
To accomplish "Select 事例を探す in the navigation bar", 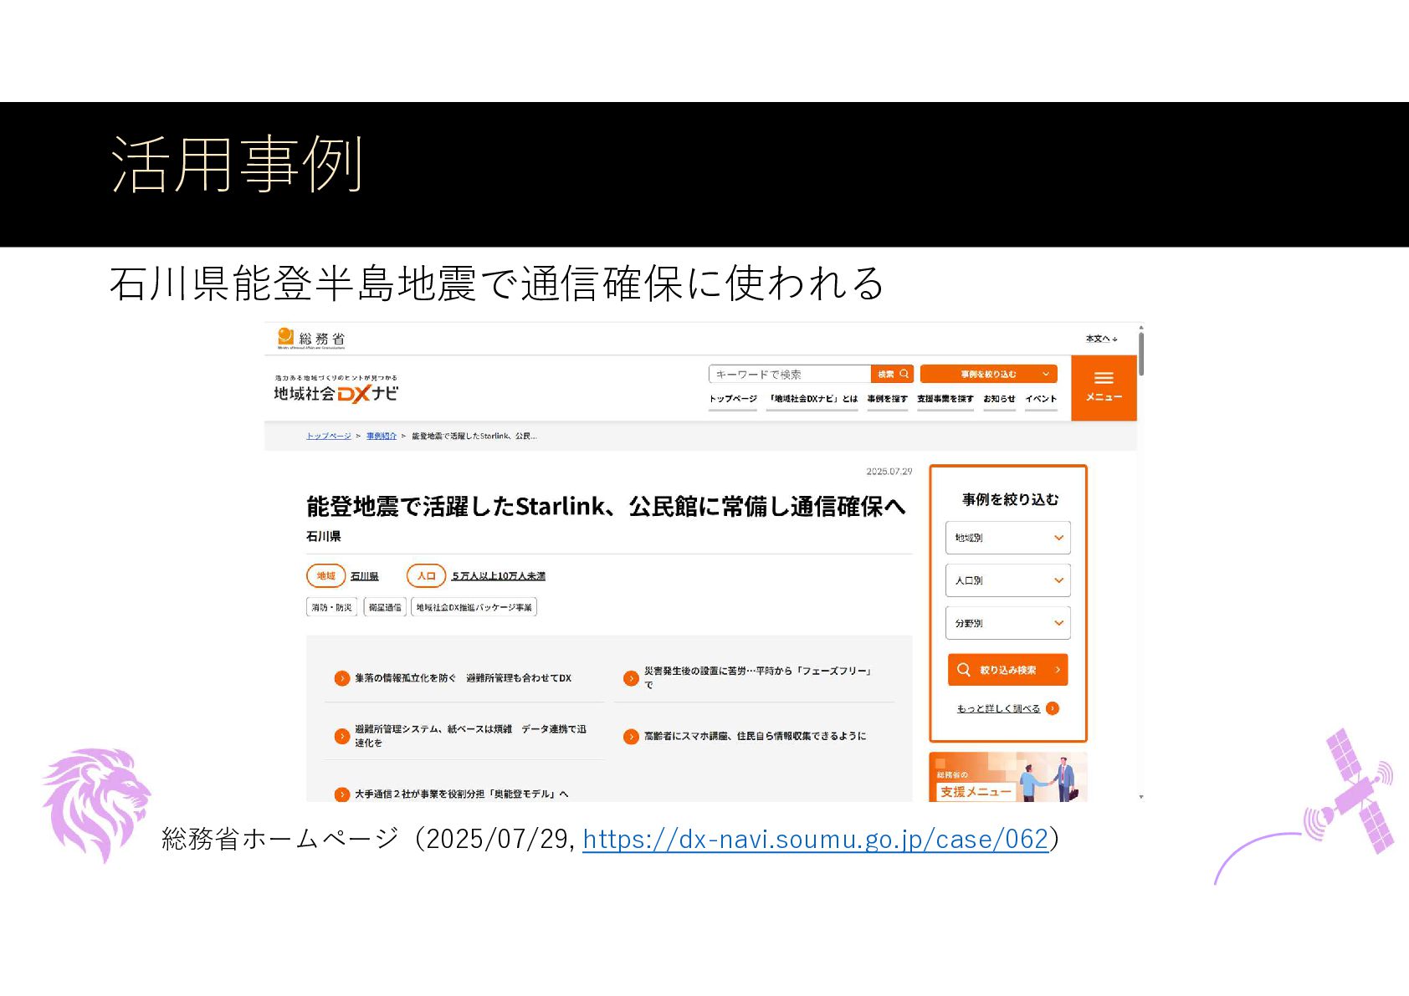I will [887, 399].
